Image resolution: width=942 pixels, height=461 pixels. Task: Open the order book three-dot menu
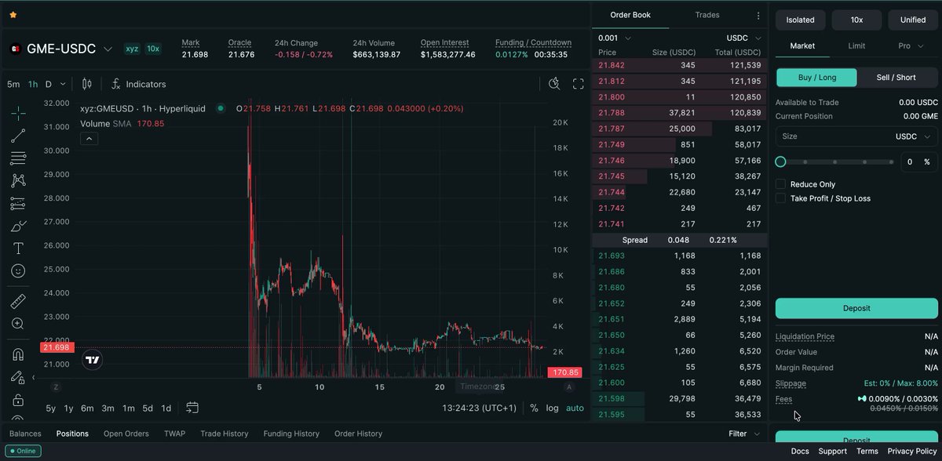pyautogui.click(x=758, y=15)
